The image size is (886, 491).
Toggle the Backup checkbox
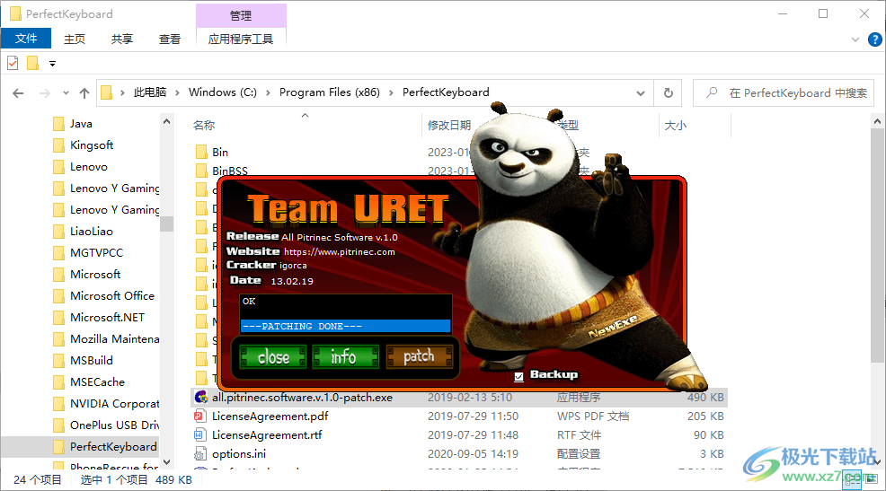(x=518, y=376)
